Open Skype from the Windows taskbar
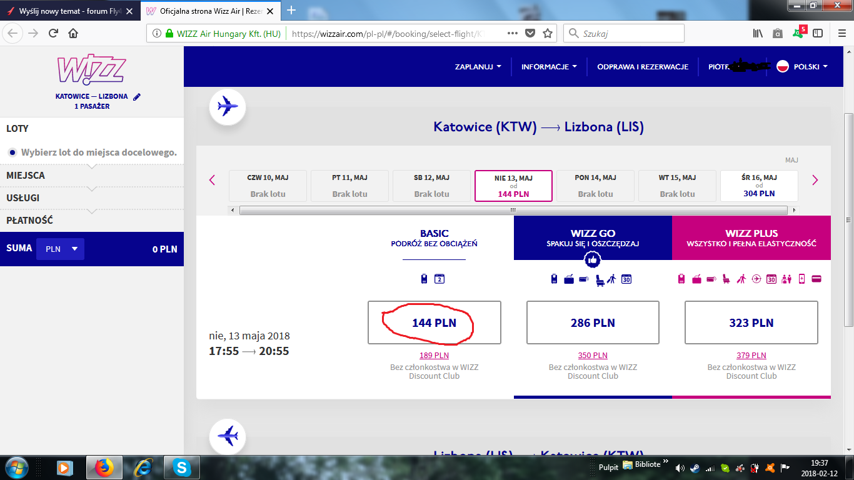854x480 pixels. (x=181, y=467)
